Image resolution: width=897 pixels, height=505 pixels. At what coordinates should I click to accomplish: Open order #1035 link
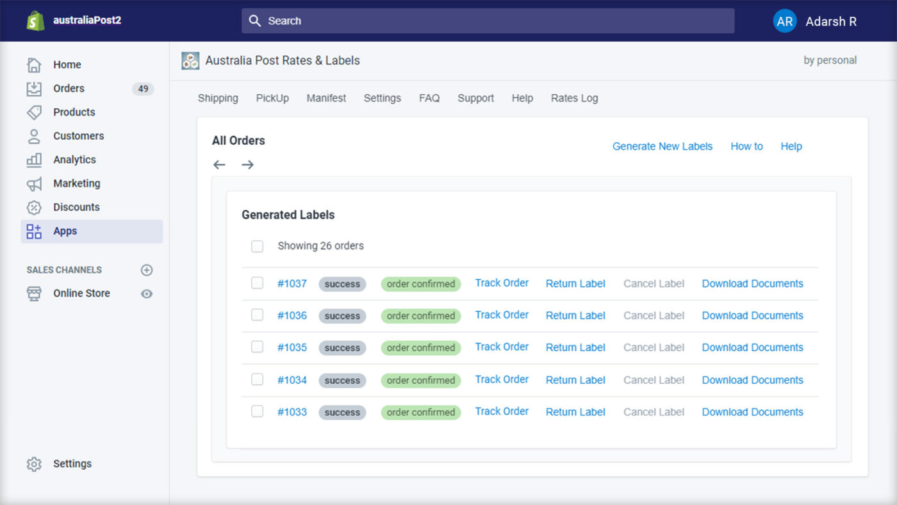292,347
